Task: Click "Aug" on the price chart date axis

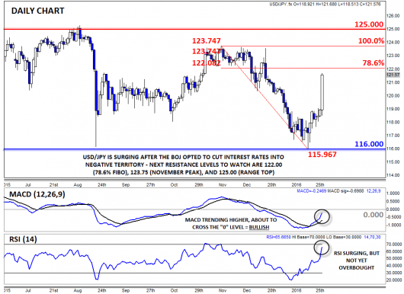Action: pyautogui.click(x=77, y=185)
